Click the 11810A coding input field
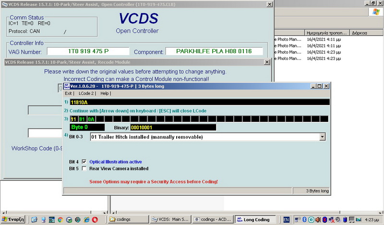This screenshot has height=225, width=384. (200, 102)
